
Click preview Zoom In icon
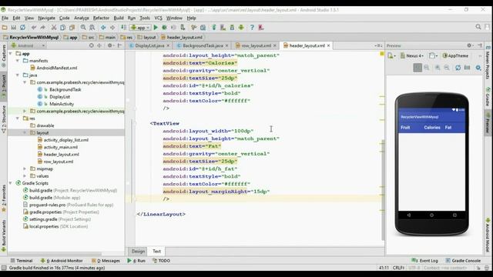click(x=438, y=68)
